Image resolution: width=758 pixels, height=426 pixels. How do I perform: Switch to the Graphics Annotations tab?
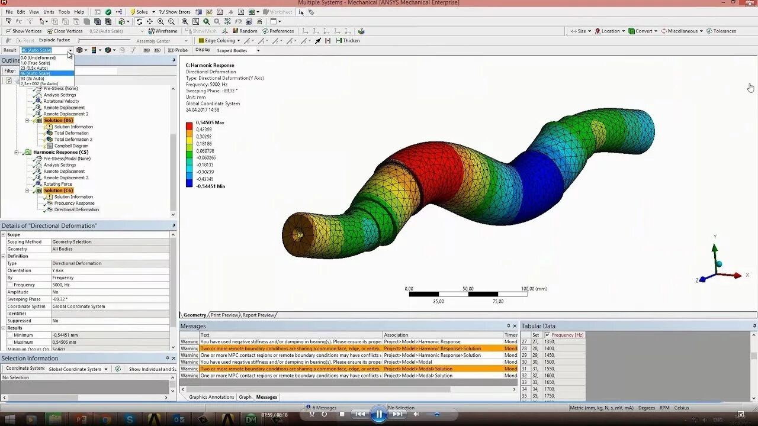point(211,397)
